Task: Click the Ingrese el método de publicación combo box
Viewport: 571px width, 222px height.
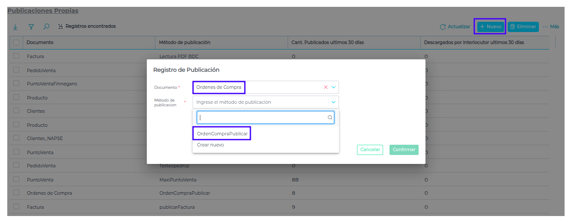Action: pos(261,102)
